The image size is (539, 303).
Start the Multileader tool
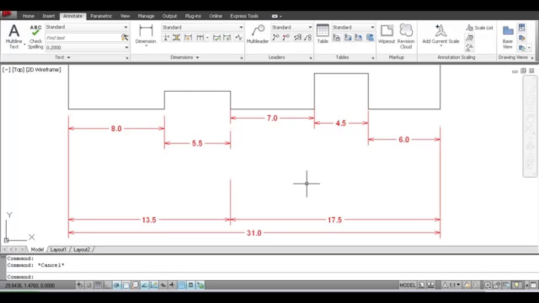click(258, 35)
